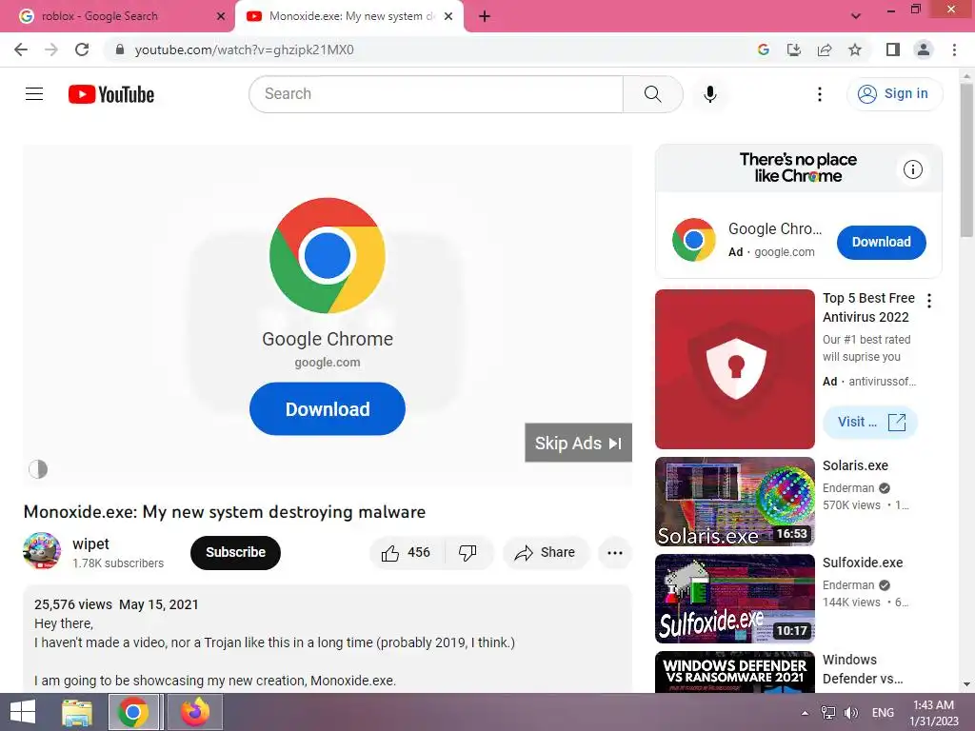The height and width of the screenshot is (731, 975).
Task: Open antivirus ad shield thumbnail
Action: click(x=735, y=369)
